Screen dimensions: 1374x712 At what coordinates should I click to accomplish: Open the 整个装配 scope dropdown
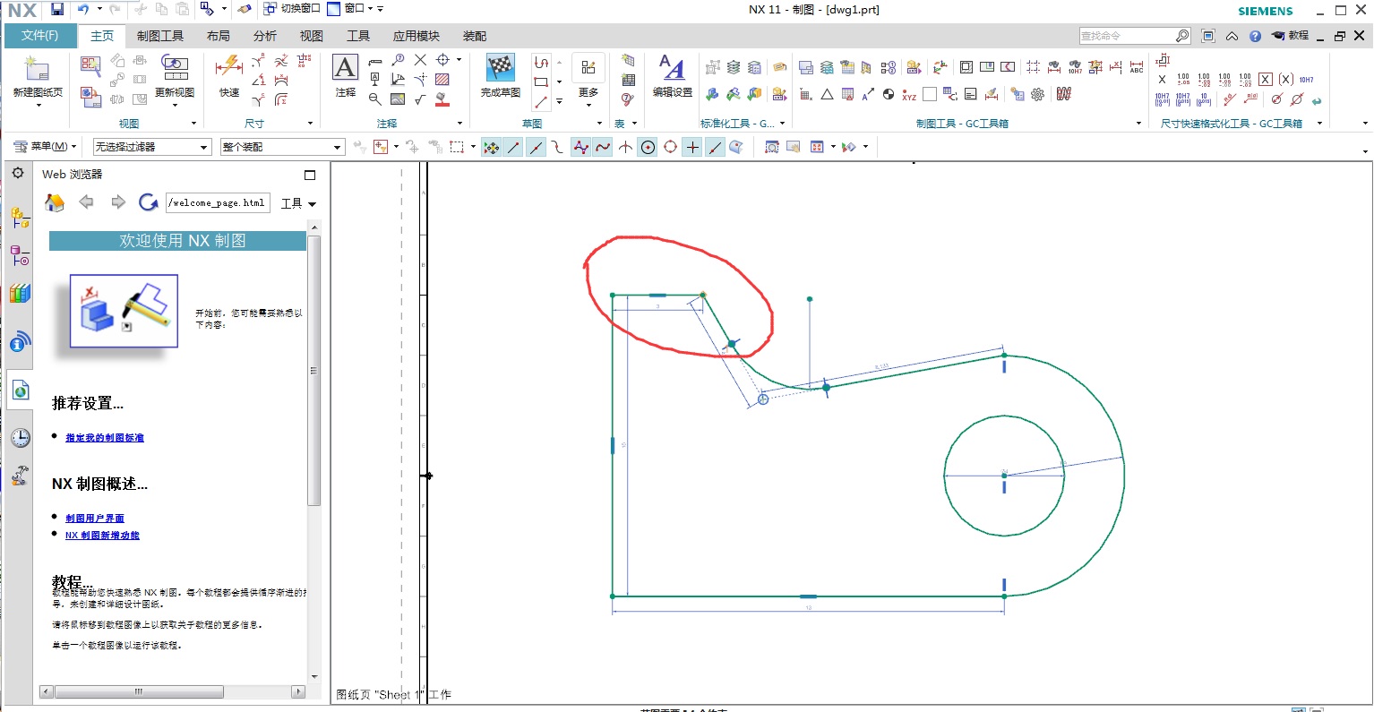coord(282,147)
